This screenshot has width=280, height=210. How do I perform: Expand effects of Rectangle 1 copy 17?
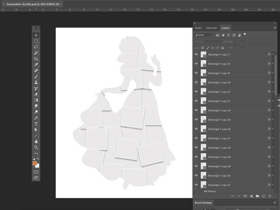pyautogui.click(x=273, y=54)
